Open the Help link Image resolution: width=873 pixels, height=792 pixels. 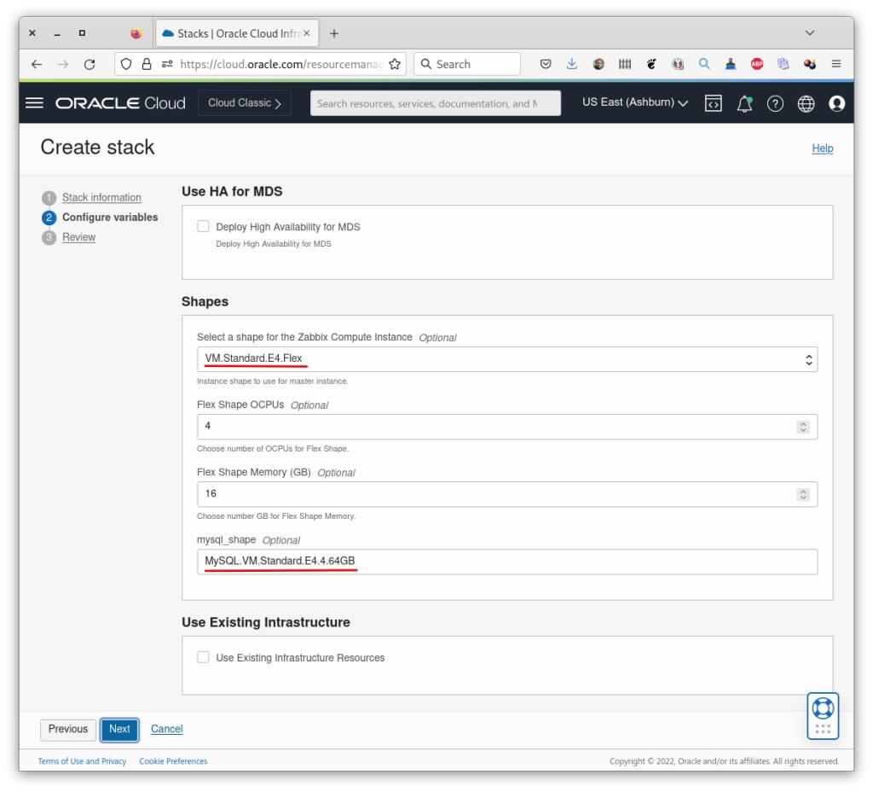pos(822,148)
